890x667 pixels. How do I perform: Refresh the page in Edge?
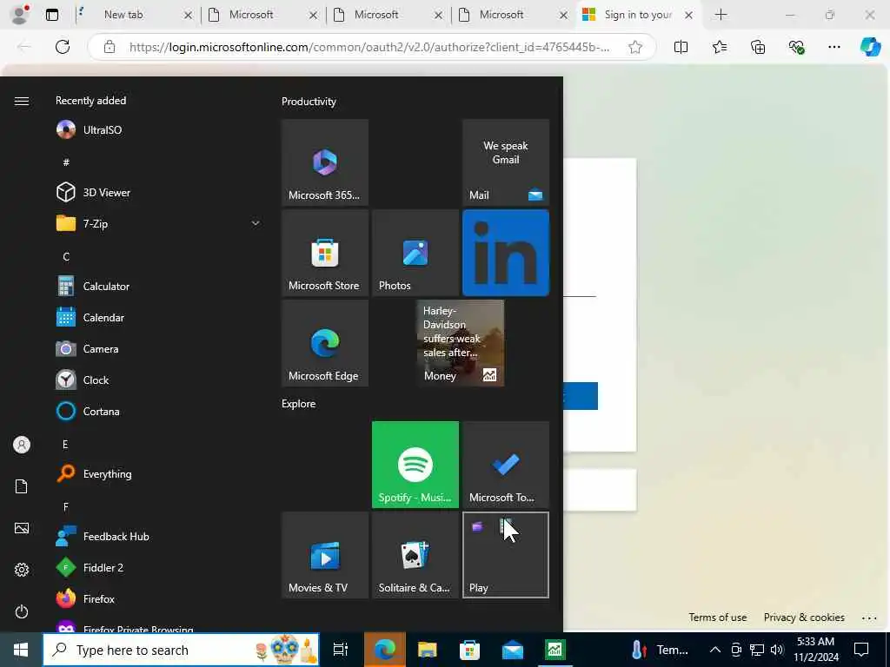tap(63, 47)
